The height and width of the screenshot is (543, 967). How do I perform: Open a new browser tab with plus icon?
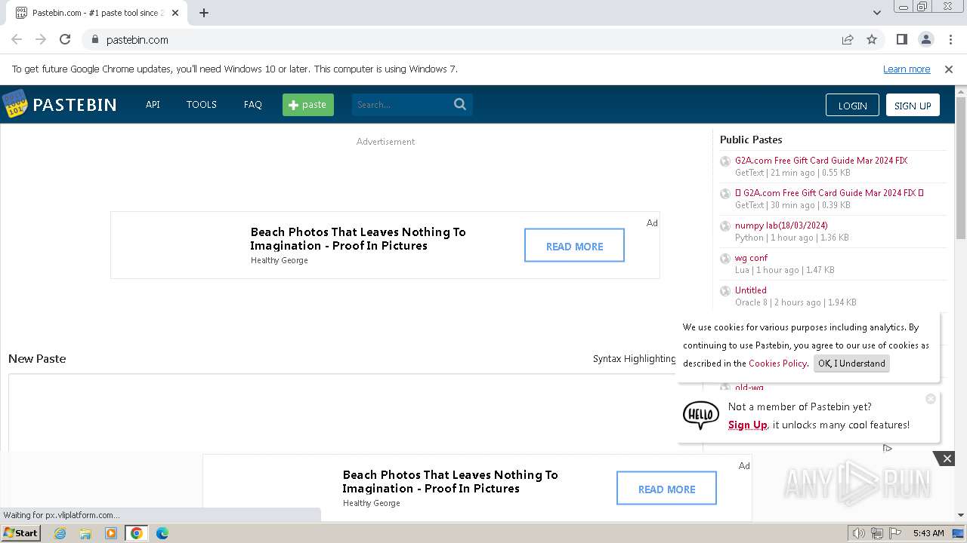tap(204, 13)
